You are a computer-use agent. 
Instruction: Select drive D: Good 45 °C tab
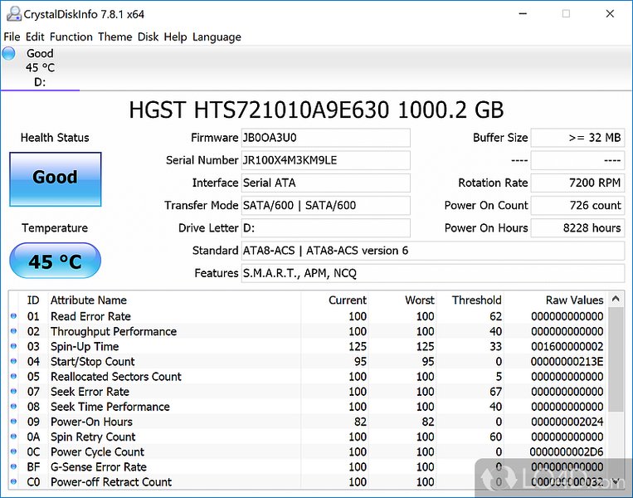[x=40, y=67]
